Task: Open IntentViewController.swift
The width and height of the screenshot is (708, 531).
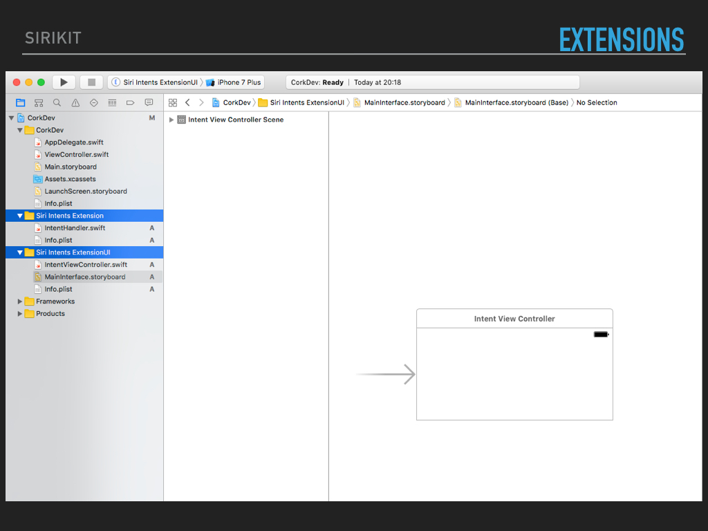Action: pyautogui.click(x=84, y=264)
